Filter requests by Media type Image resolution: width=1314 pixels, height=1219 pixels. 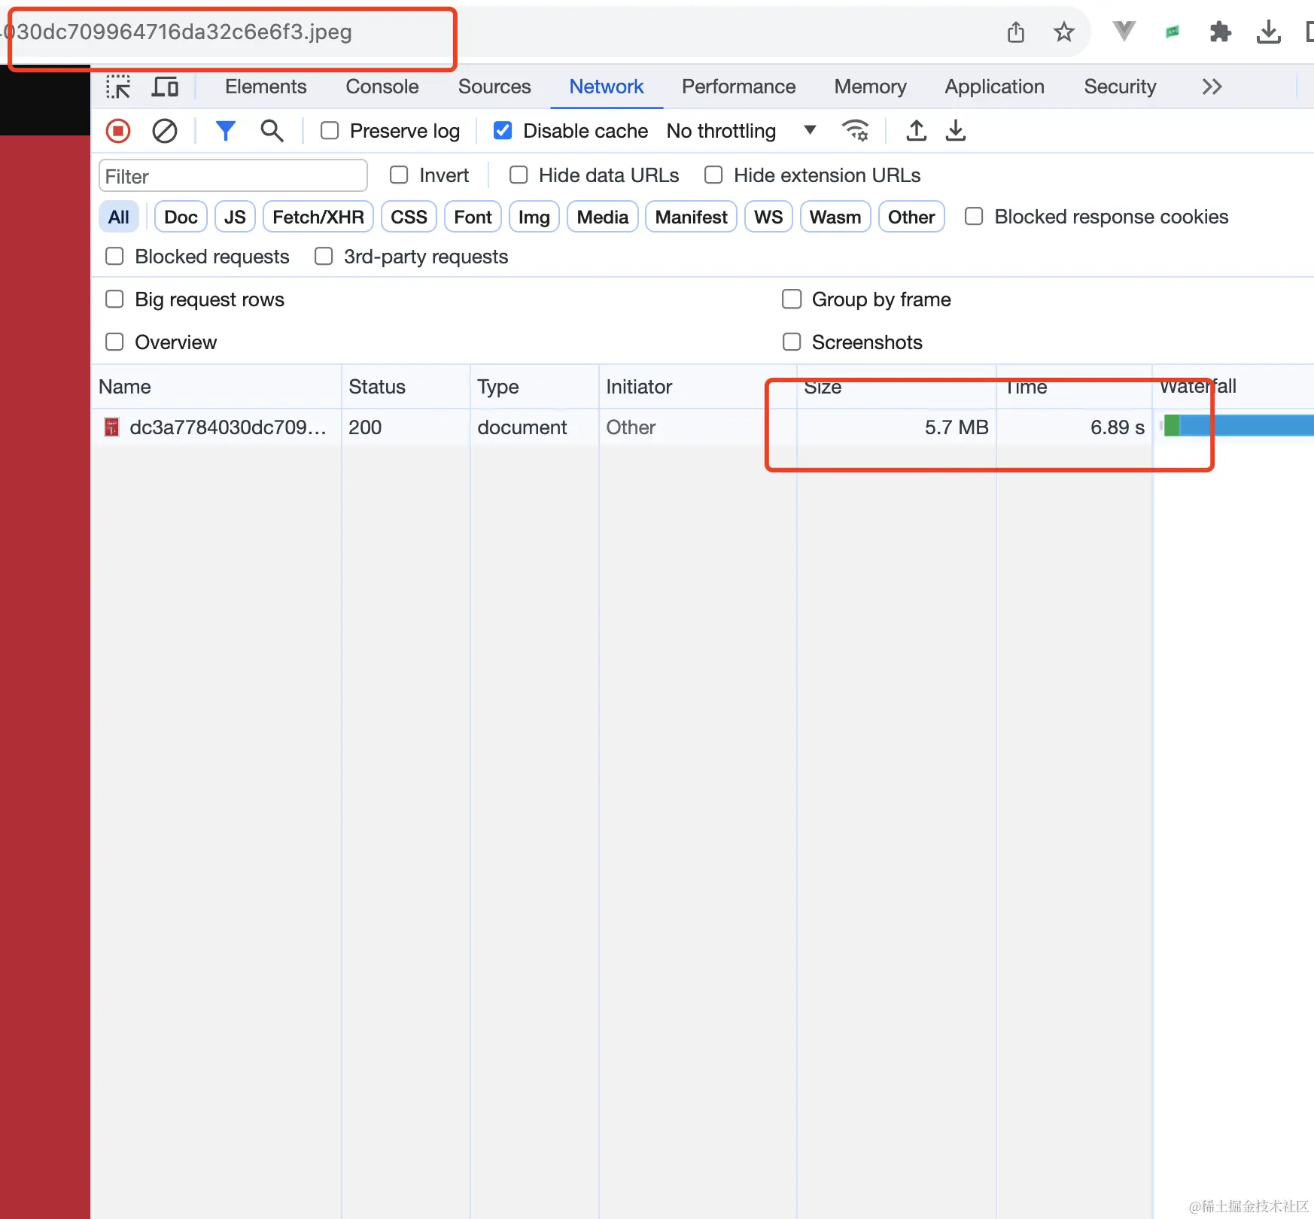tap(603, 217)
